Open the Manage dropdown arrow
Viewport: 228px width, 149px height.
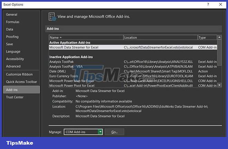click(100, 132)
